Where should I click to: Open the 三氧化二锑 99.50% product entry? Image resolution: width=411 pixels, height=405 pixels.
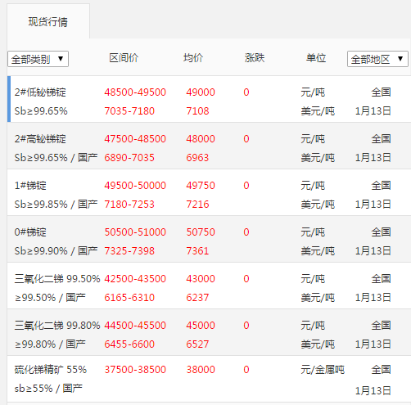click(x=57, y=279)
